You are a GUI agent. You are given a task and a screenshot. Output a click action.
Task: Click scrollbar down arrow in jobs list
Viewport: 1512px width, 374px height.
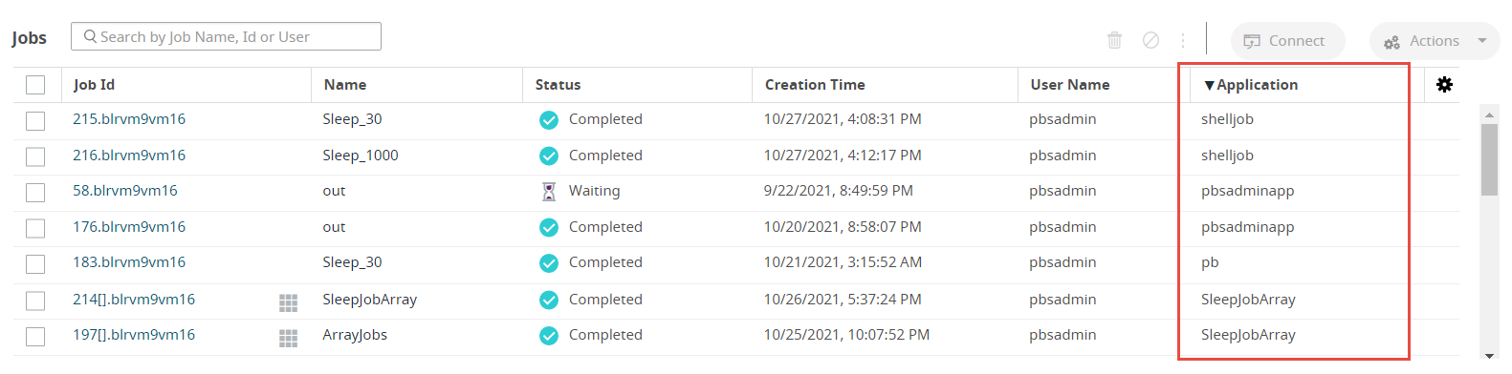1489,356
